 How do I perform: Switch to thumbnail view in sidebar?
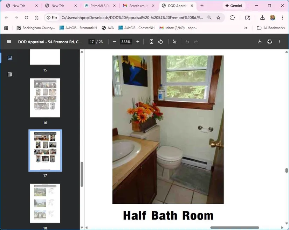click(x=10, y=58)
